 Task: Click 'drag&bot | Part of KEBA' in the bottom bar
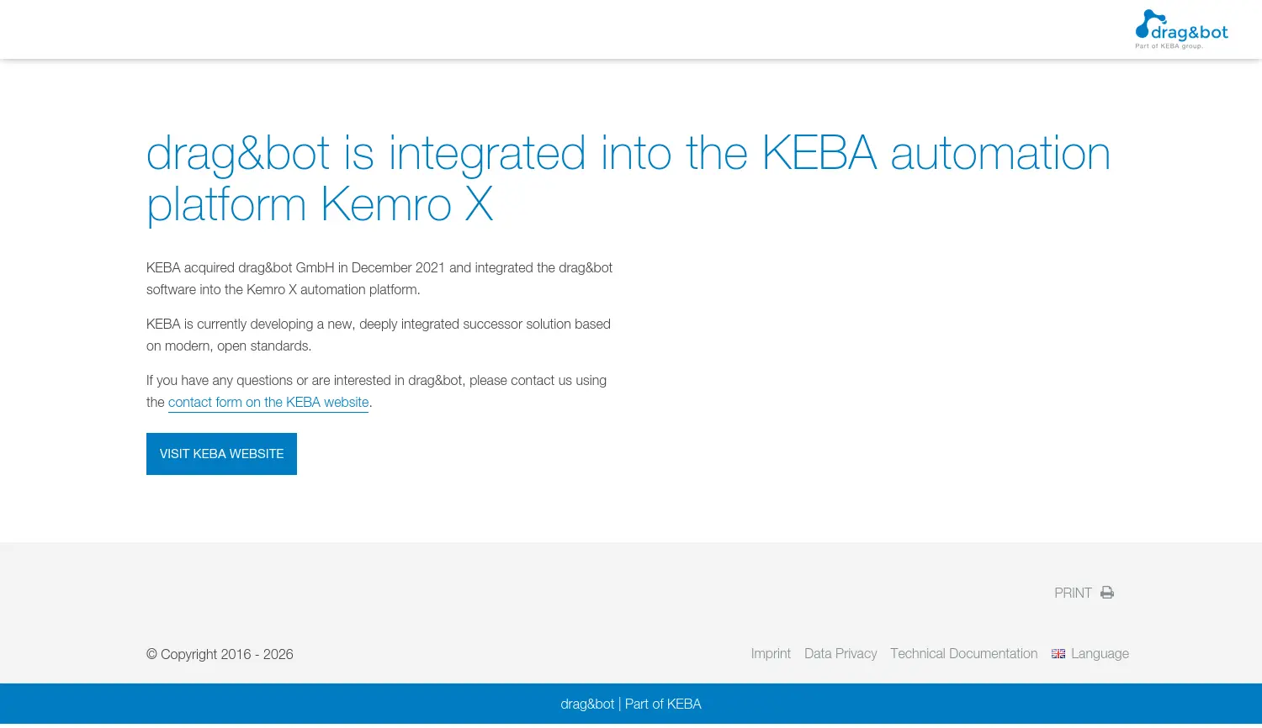coord(631,704)
